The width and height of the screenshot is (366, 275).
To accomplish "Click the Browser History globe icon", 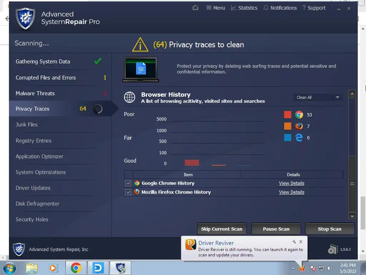I will [129, 97].
